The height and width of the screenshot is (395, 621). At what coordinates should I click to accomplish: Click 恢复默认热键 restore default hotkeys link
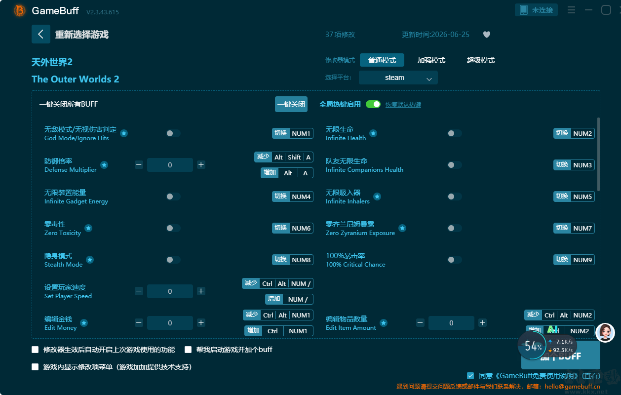coord(403,105)
